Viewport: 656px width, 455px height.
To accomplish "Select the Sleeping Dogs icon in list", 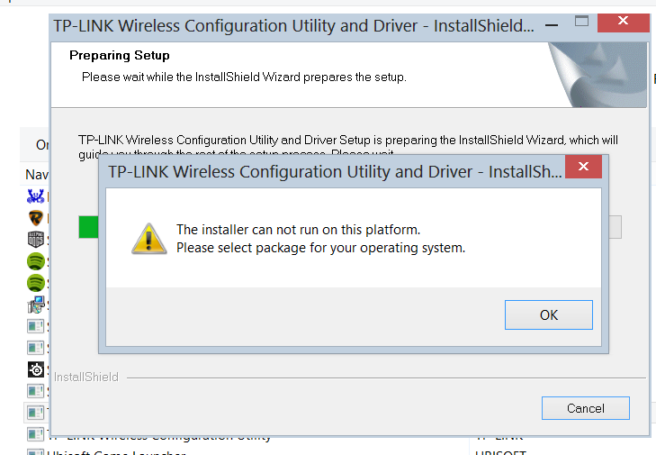I will (36, 240).
